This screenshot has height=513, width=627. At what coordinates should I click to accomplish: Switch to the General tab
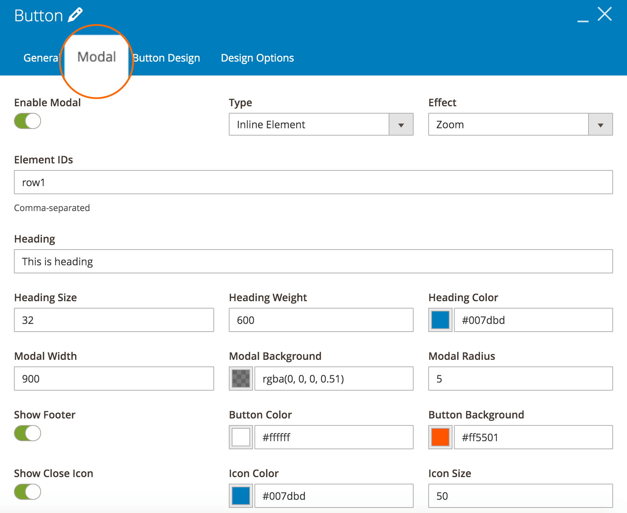tap(41, 58)
